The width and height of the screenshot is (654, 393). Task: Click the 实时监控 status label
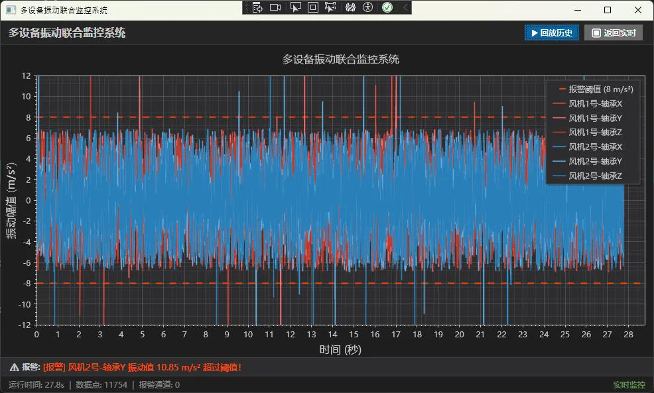(629, 385)
